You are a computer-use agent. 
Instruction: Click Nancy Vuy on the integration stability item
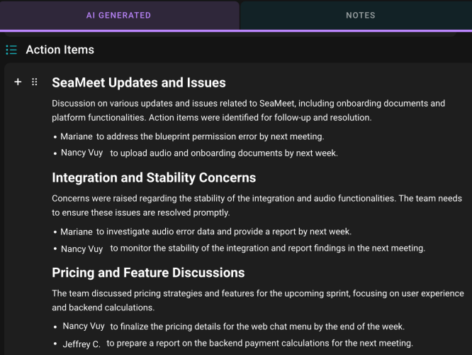click(82, 248)
